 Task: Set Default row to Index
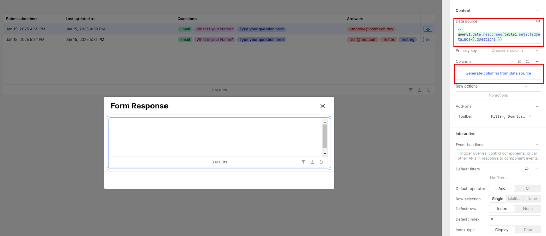pos(502,209)
